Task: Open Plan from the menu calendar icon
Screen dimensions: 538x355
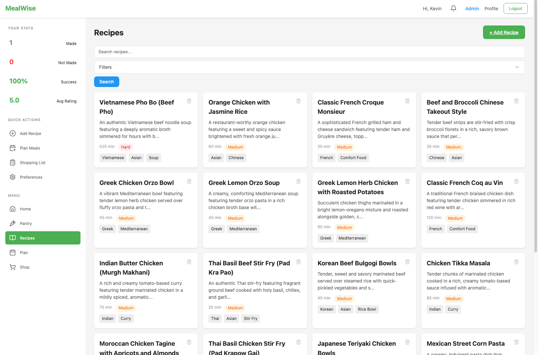Action: point(12,252)
